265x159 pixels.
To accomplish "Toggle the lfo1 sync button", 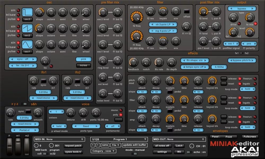I will 43,81.
